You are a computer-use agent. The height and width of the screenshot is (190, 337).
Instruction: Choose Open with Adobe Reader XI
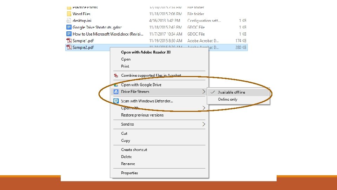click(146, 52)
